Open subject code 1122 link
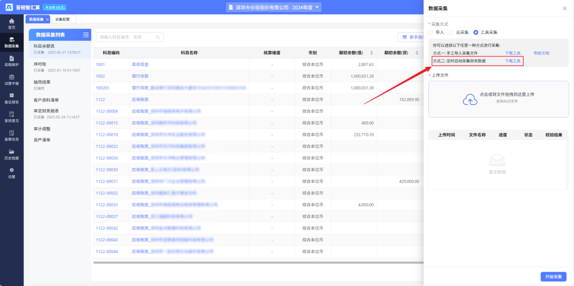Screen dimensions: 574x286 coord(100,100)
